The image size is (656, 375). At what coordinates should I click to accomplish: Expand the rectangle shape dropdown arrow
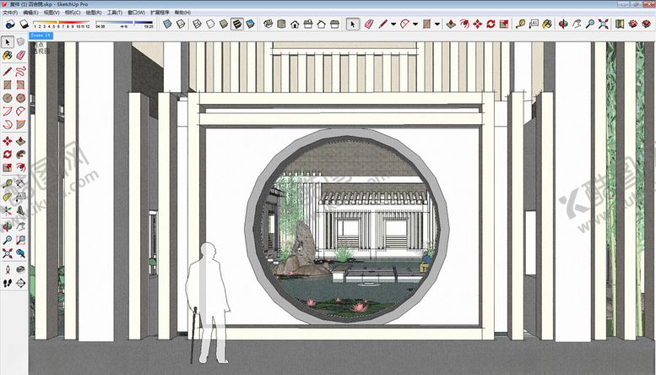click(x=437, y=24)
